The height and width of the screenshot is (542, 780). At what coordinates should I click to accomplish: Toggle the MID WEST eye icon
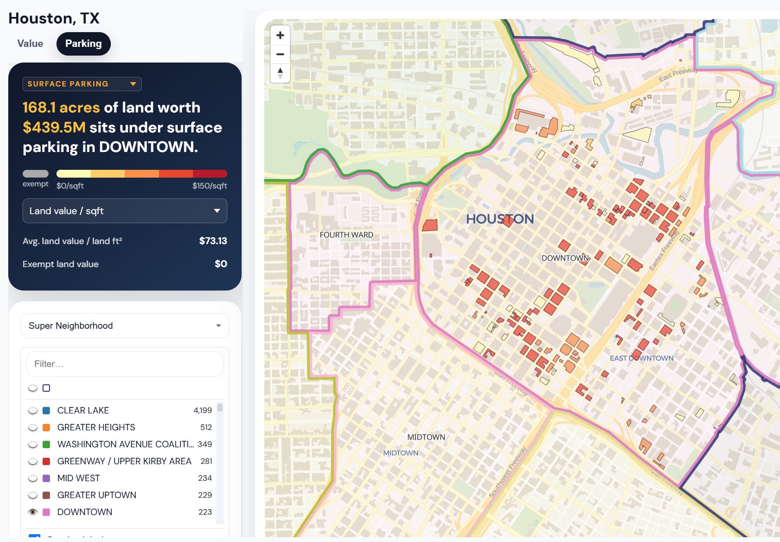pyautogui.click(x=33, y=478)
